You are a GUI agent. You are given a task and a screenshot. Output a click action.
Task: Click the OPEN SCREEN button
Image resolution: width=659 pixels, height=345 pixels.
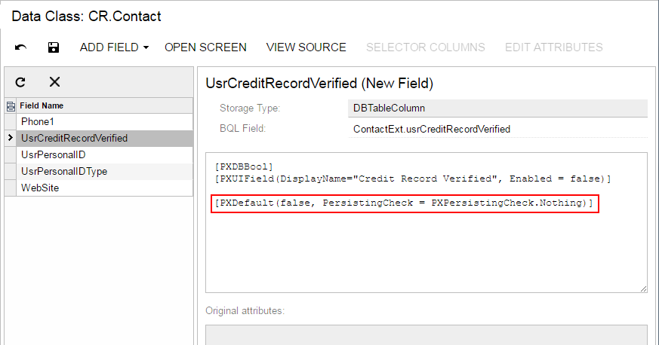coord(205,47)
